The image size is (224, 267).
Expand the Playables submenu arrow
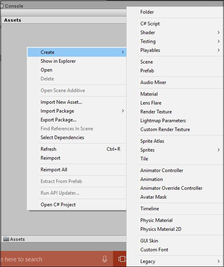(x=218, y=50)
